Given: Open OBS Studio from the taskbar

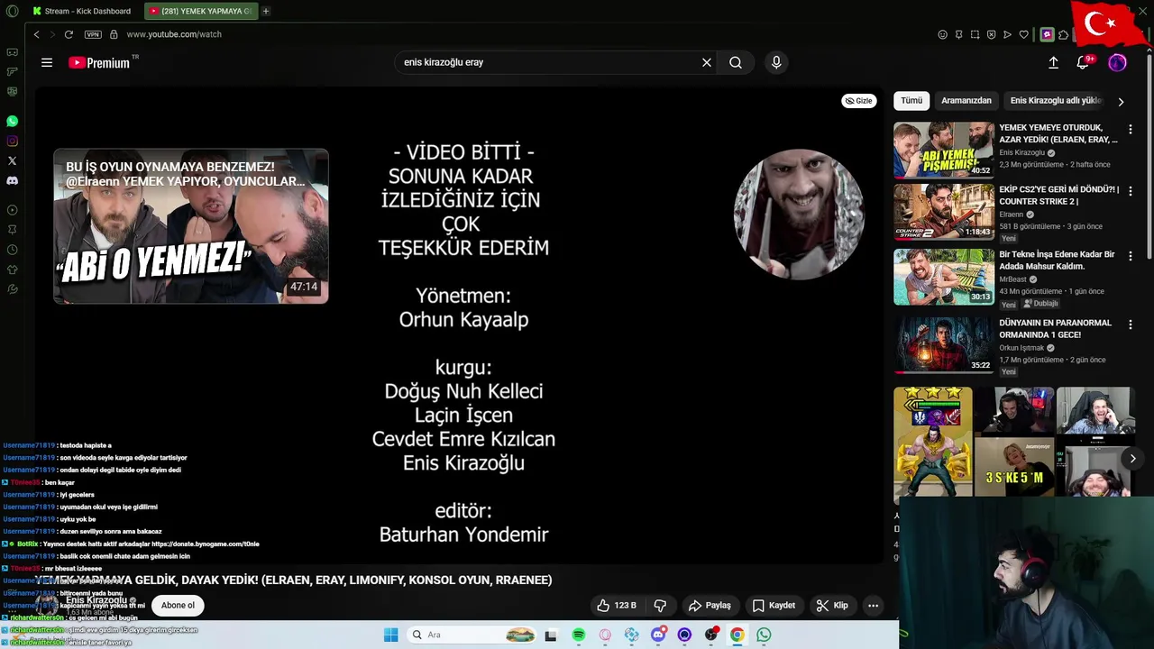Looking at the screenshot, I should [711, 635].
